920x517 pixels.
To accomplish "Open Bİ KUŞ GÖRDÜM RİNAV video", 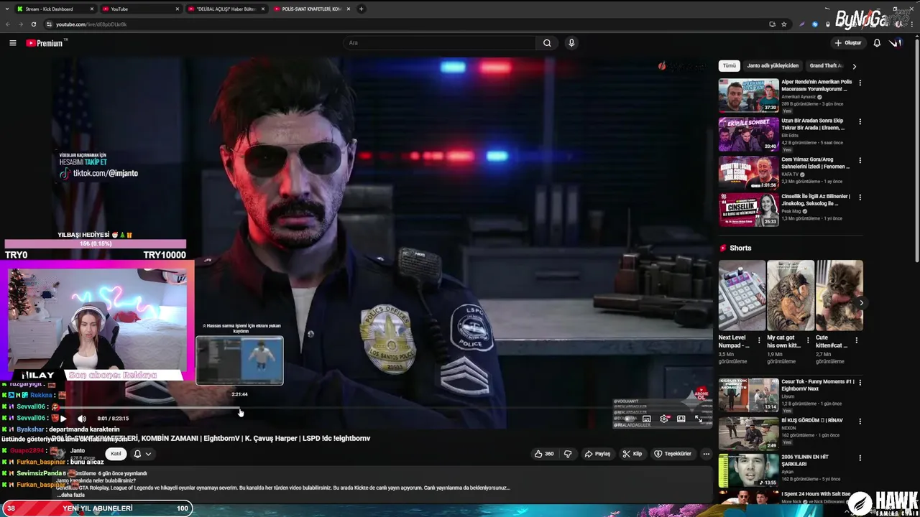I will (748, 433).
